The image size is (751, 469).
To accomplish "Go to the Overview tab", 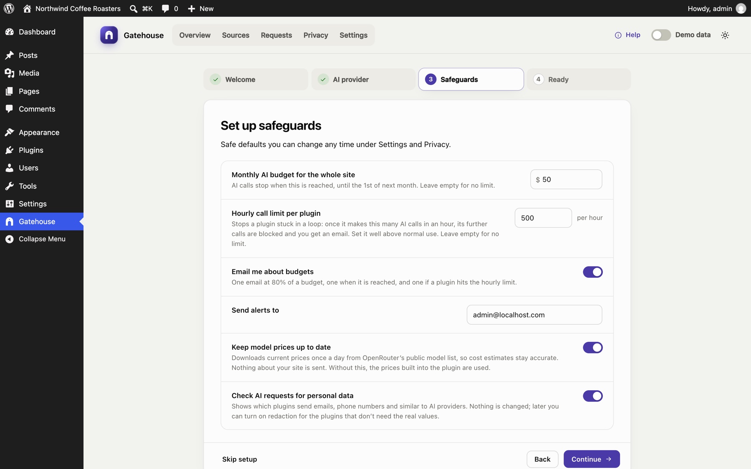I will (x=195, y=35).
